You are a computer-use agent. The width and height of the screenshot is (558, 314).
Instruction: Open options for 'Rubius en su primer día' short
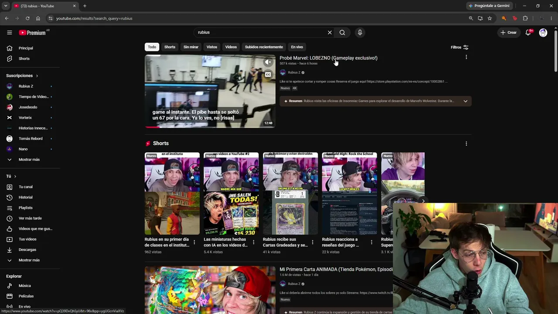coord(194,242)
